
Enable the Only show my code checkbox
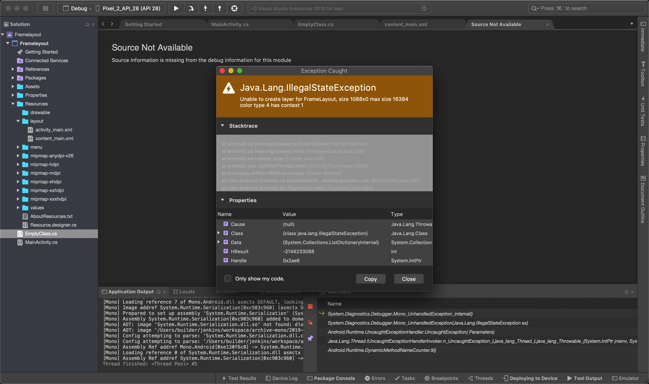227,279
